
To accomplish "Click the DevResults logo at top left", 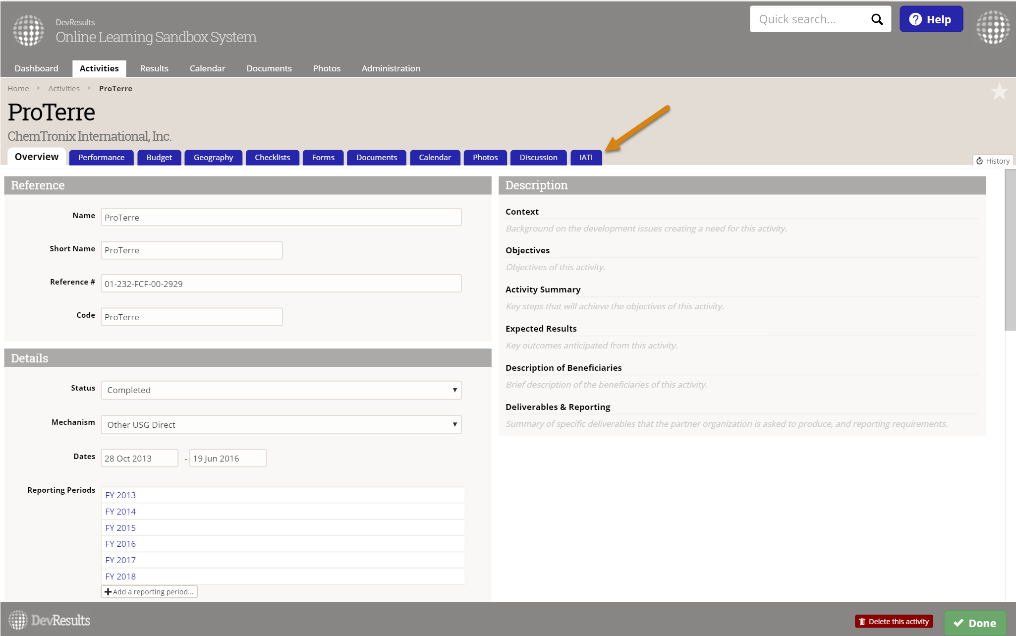I will 28,30.
